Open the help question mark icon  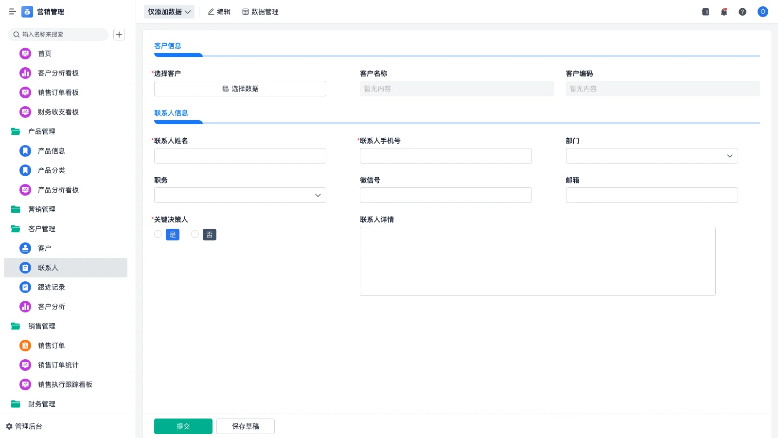point(743,12)
